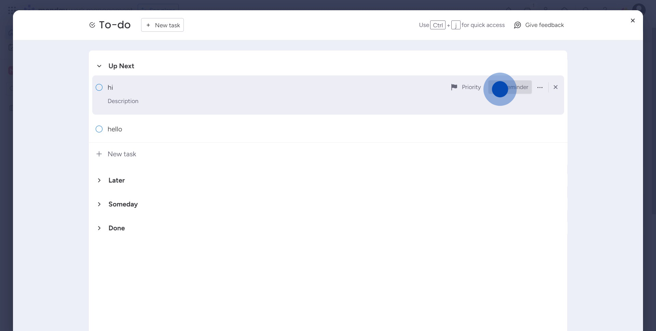The image size is (656, 331).
Task: Mark task "hello" as complete
Action: coord(99,129)
